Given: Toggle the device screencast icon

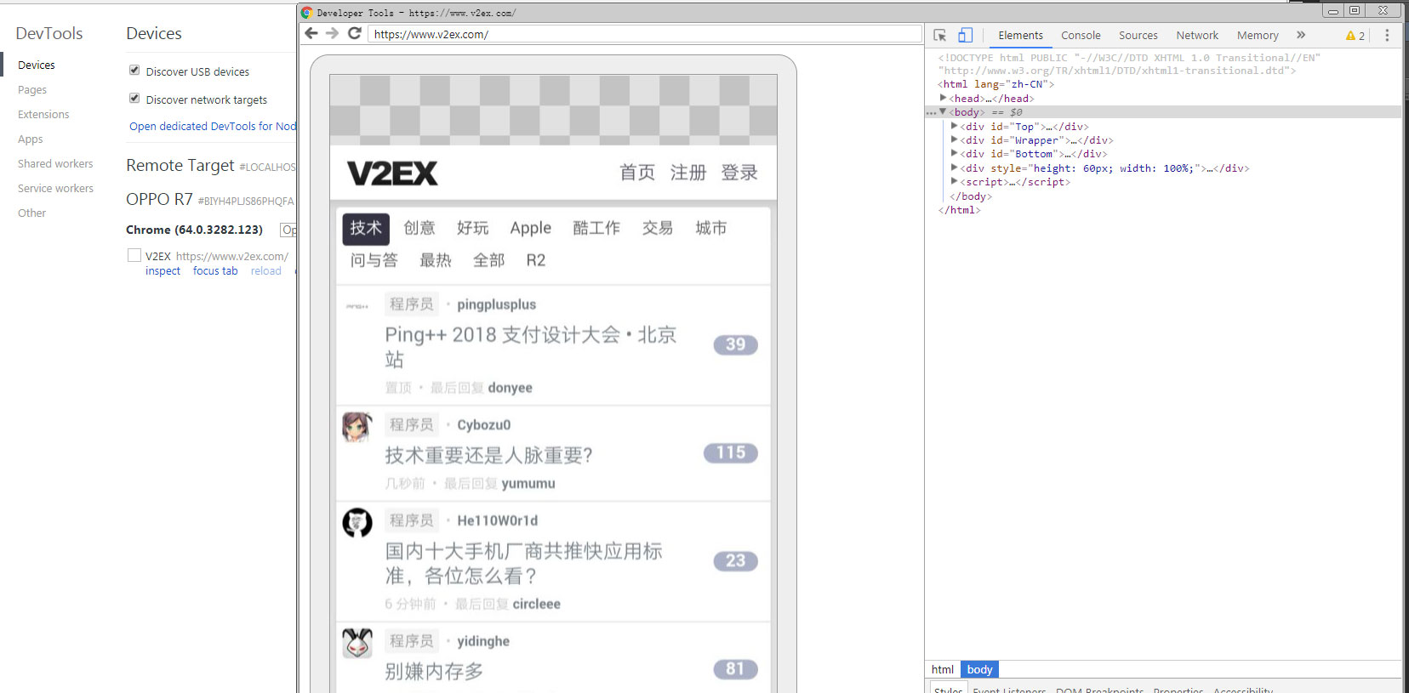Looking at the screenshot, I should pyautogui.click(x=965, y=35).
